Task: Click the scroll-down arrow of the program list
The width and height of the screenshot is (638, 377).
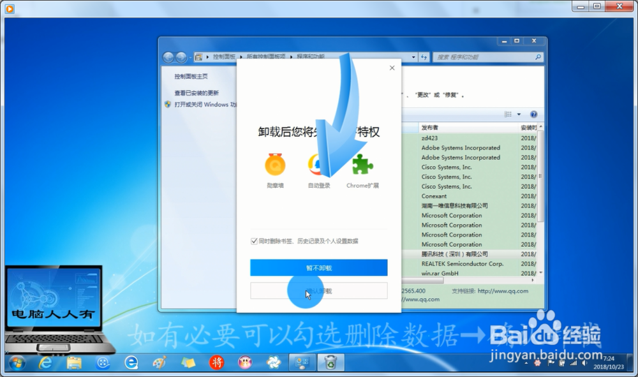Action: click(x=541, y=272)
